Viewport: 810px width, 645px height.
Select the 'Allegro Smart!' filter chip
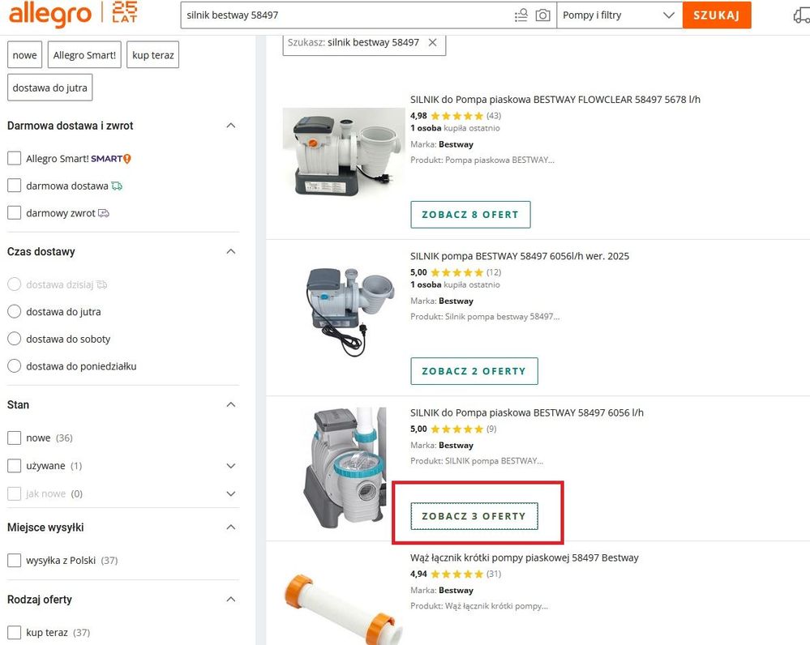click(x=84, y=55)
